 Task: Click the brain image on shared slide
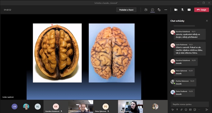click(111, 53)
